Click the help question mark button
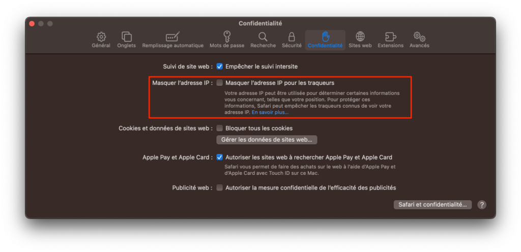Viewport: 521px width, 252px height. [482, 205]
